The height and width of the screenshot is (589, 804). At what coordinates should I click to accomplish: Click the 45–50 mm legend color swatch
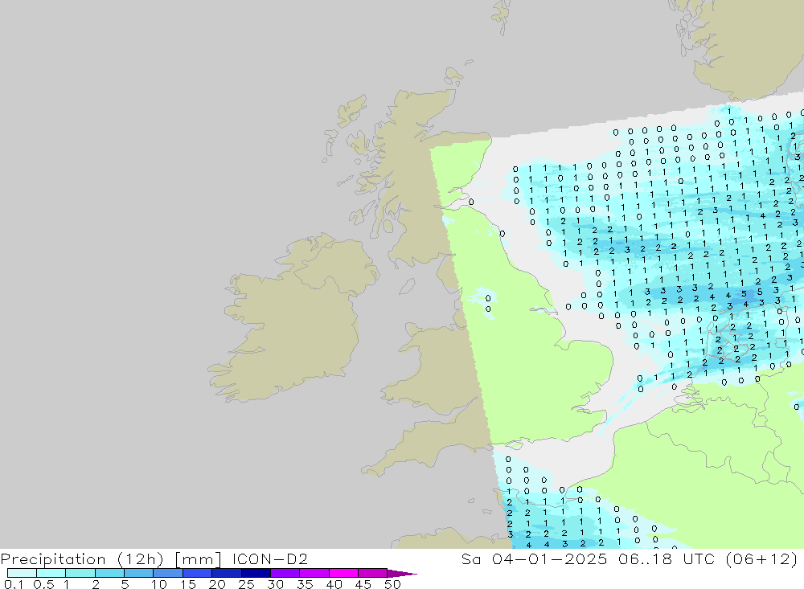click(x=373, y=573)
